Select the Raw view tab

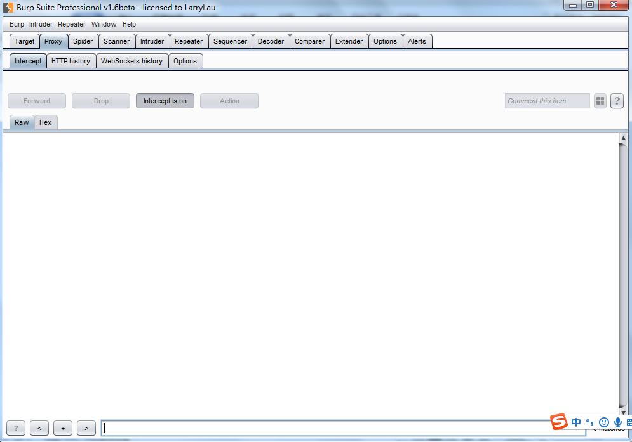pos(22,122)
